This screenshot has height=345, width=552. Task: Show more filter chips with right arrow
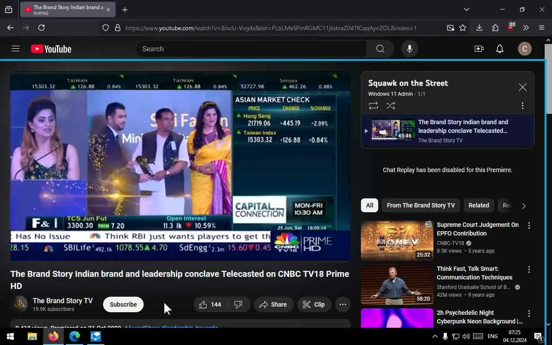pyautogui.click(x=524, y=206)
